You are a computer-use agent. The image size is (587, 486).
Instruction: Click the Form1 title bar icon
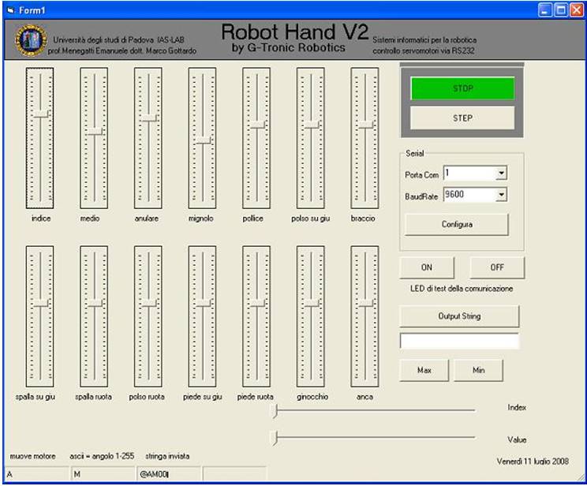click(x=11, y=10)
